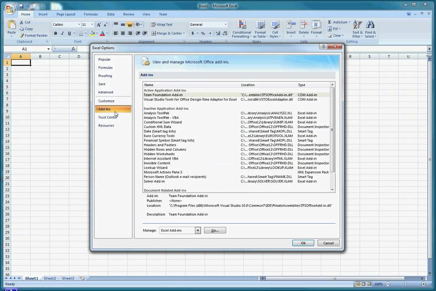The height and width of the screenshot is (291, 436).
Task: Open the Format as Table gallery
Action: coord(260,29)
